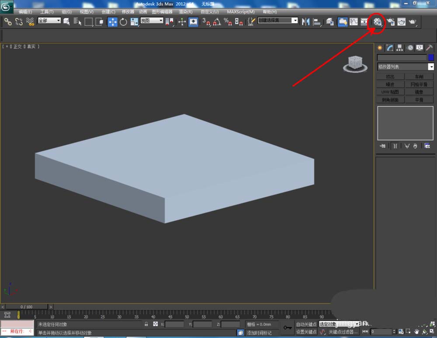The width and height of the screenshot is (437, 338).
Task: Toggle the selection lock icon
Action: pos(146,324)
